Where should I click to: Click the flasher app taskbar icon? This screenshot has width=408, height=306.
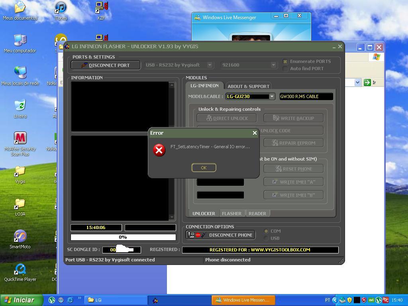(179, 300)
